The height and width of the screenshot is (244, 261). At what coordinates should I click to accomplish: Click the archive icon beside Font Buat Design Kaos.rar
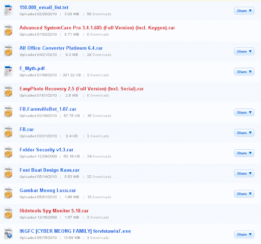point(8,173)
